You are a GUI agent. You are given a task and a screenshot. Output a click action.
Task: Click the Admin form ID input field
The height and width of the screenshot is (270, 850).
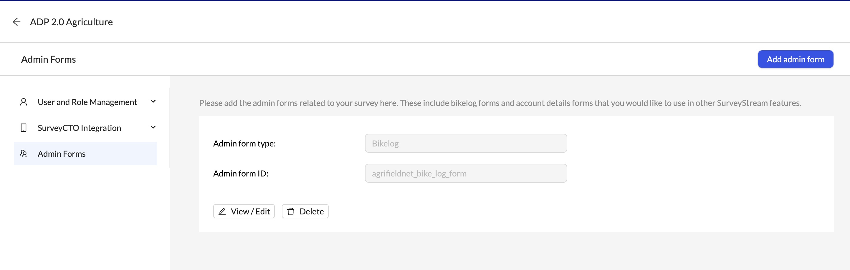(466, 174)
